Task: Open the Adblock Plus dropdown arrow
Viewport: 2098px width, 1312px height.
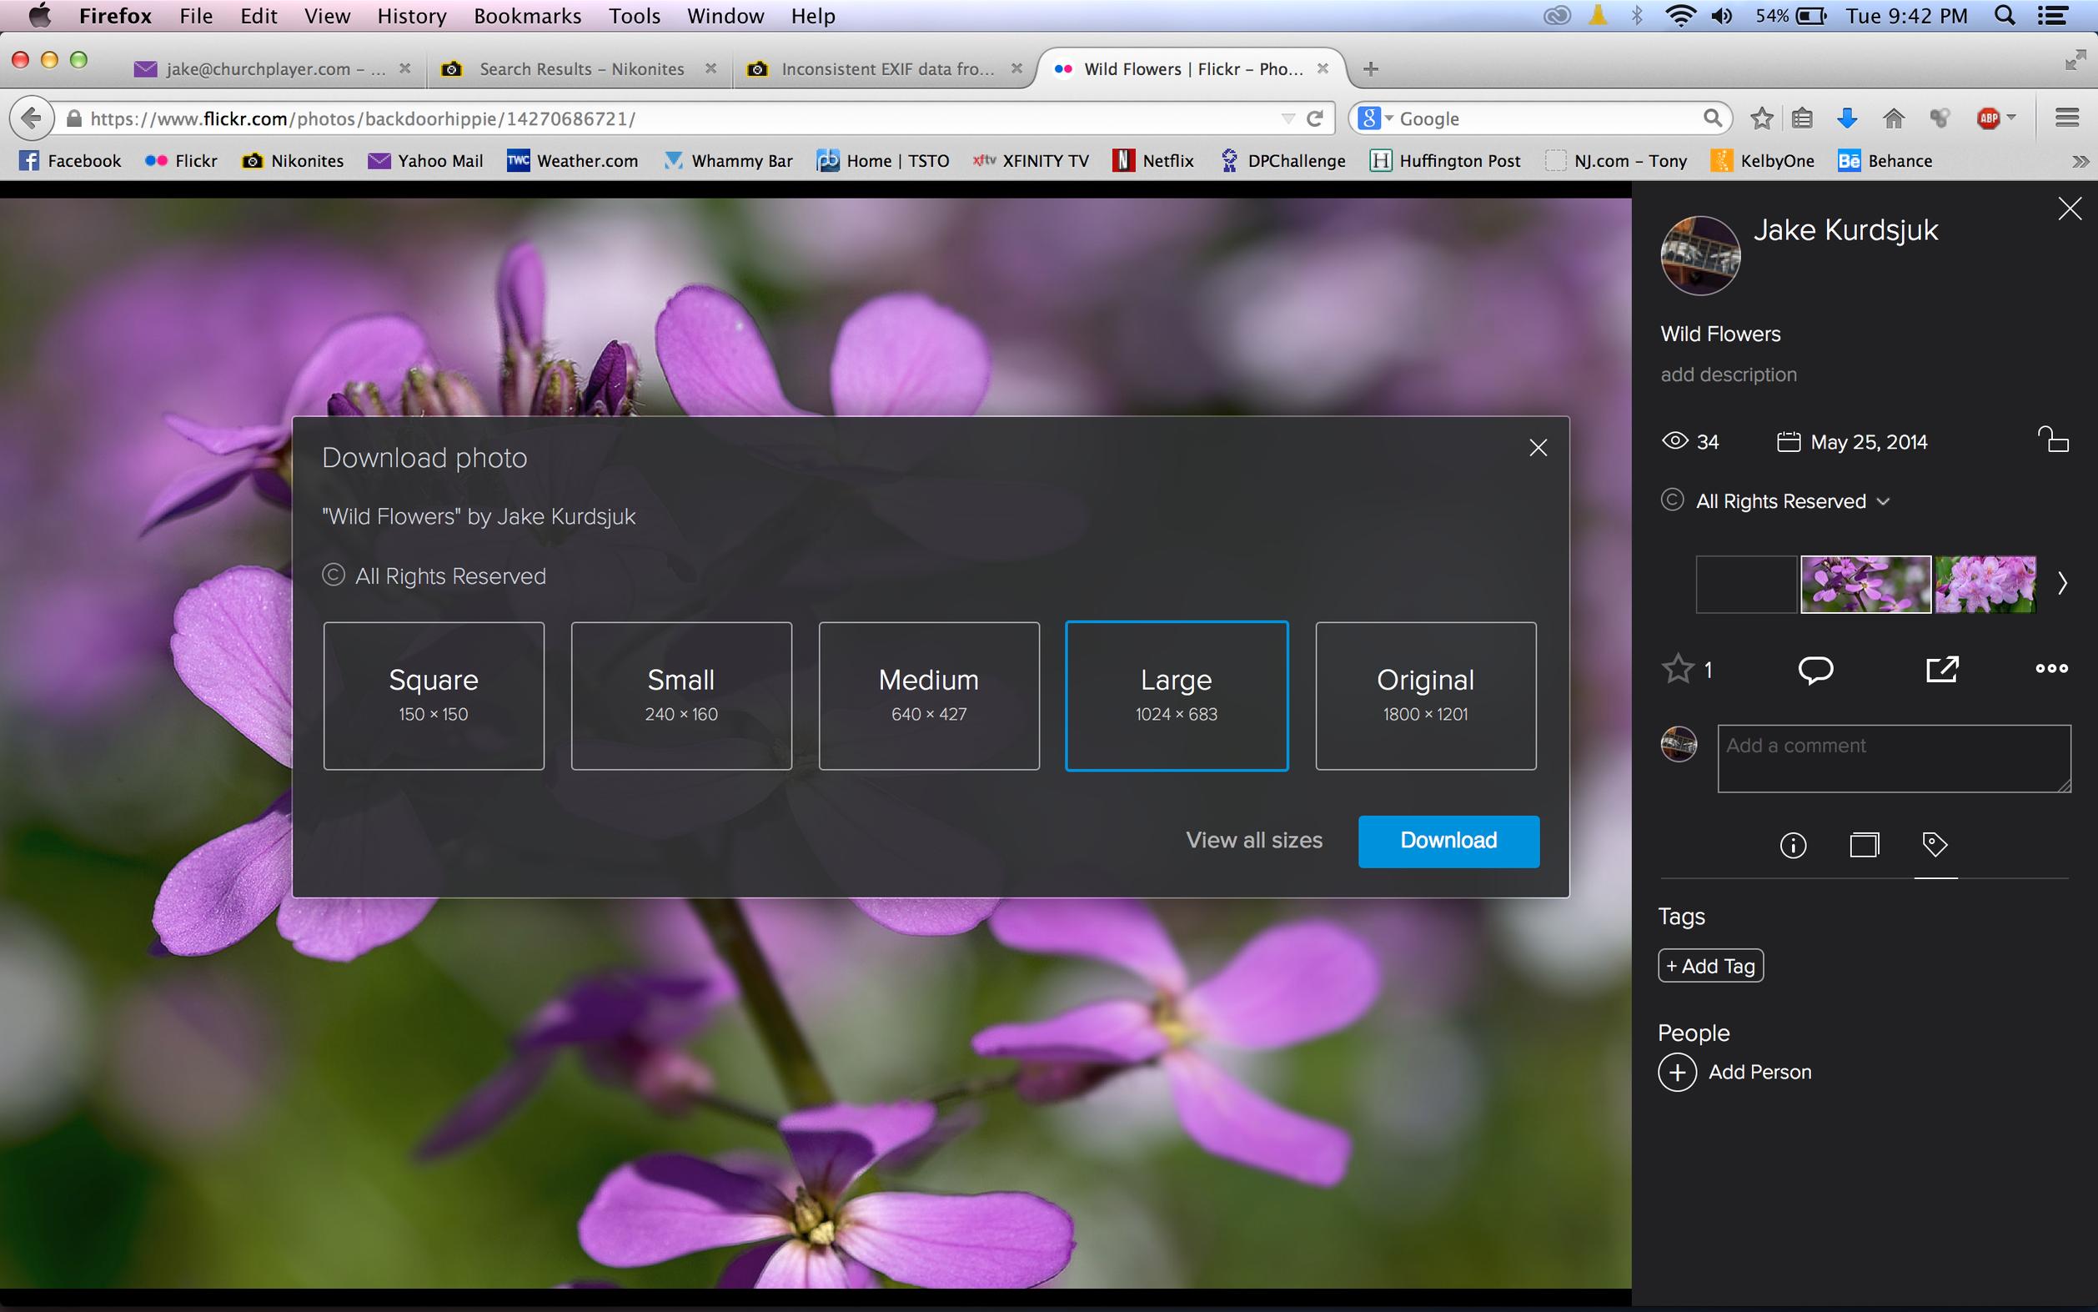Action: (2012, 118)
